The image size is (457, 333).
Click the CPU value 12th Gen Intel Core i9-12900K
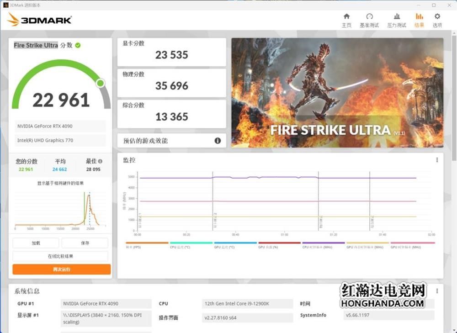pos(247,304)
